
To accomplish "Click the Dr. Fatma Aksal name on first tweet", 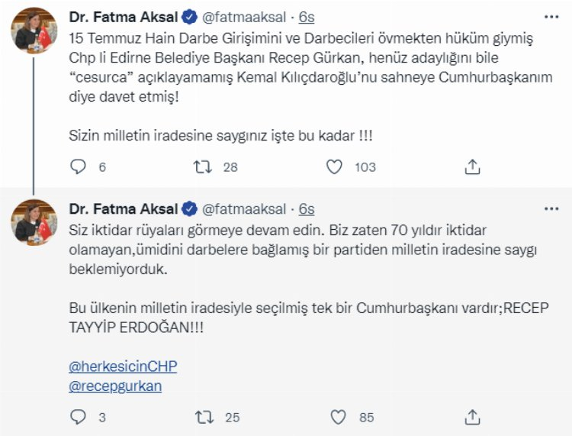I will pos(123,17).
